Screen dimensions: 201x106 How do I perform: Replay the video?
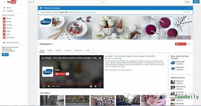point(44,86)
